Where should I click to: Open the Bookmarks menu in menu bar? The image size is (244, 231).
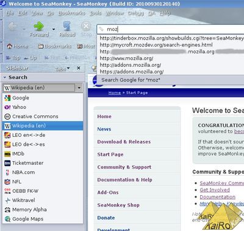pos(71,13)
